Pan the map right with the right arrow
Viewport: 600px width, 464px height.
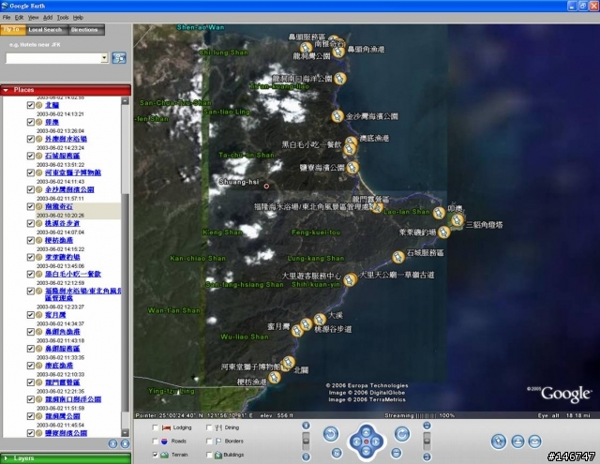coord(376,442)
